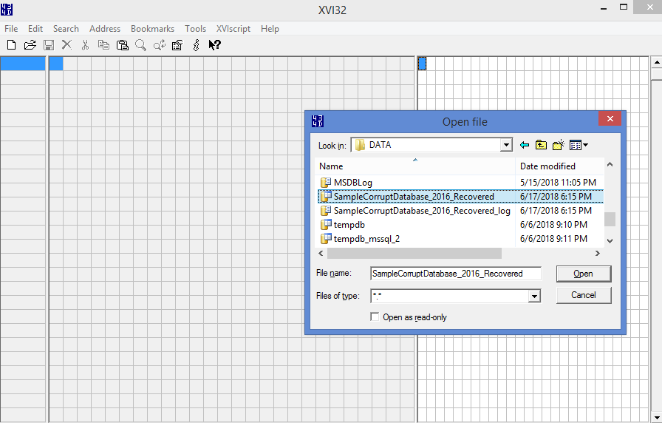Screen dimensions: 662x423
Task: Click the highlighted first character cell
Action: [422, 64]
